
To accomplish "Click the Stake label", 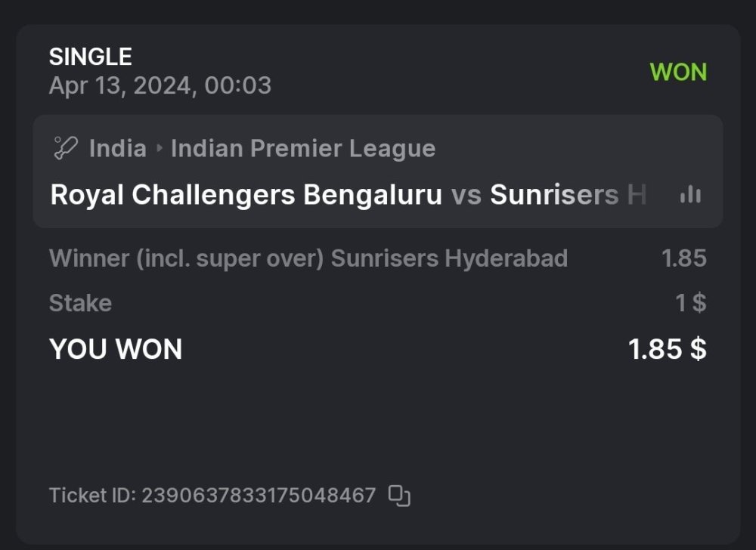I will click(80, 303).
